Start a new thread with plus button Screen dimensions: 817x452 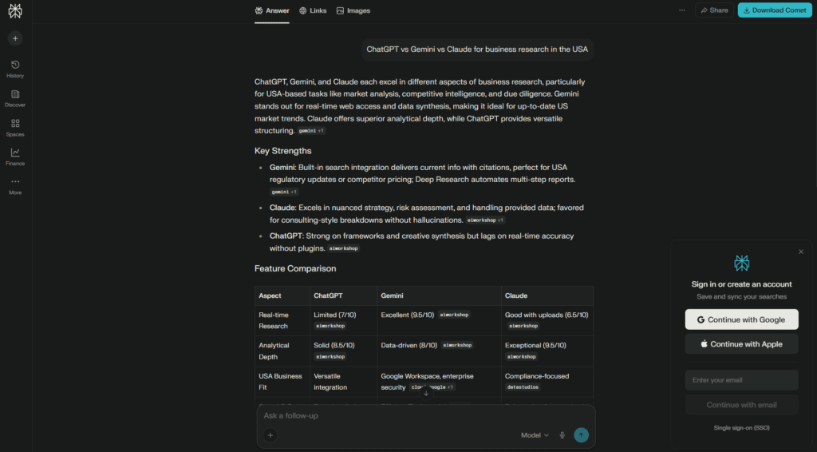click(x=15, y=38)
